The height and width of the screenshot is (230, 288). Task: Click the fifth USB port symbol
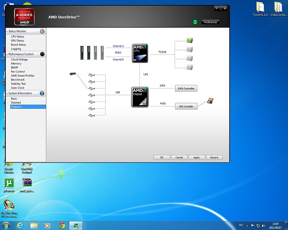point(92,102)
